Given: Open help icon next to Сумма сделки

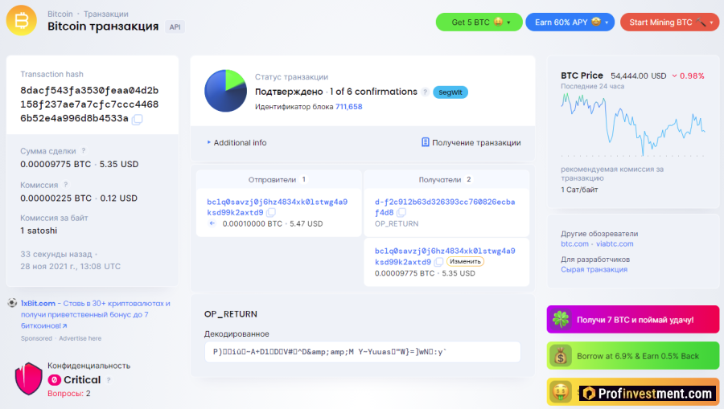Looking at the screenshot, I should point(84,151).
